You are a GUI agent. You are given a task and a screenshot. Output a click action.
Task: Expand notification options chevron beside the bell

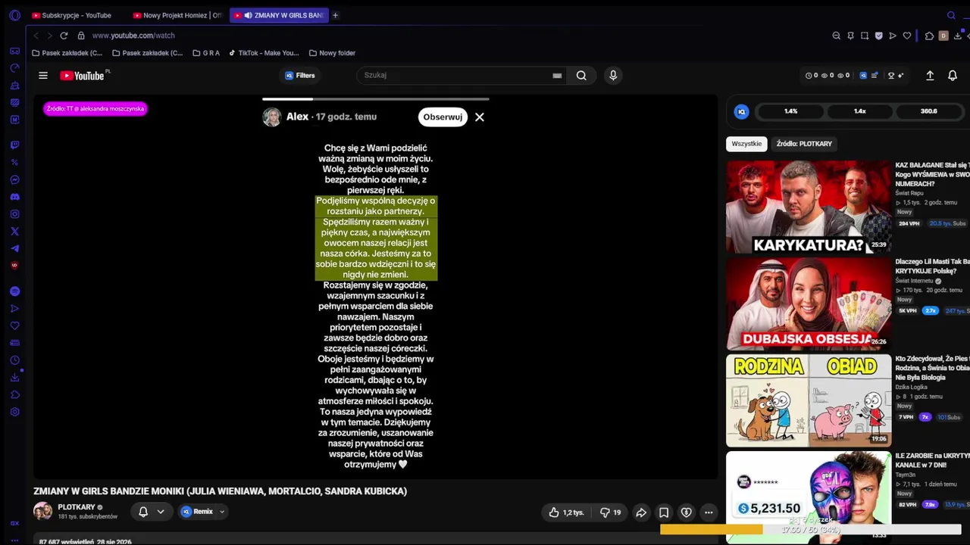coord(161,512)
